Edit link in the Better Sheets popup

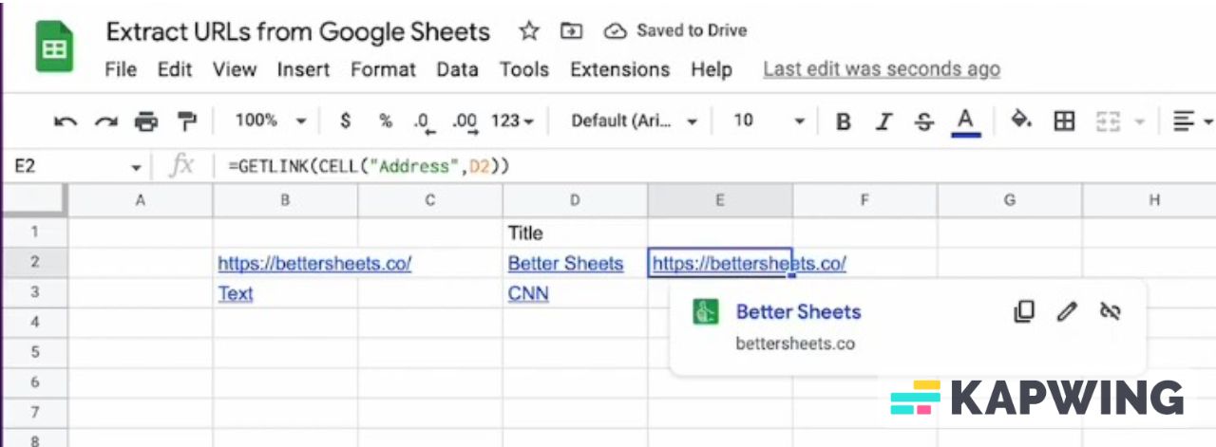click(x=1068, y=311)
